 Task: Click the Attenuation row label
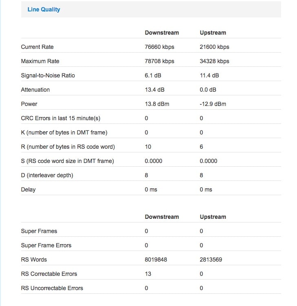[x=35, y=90]
